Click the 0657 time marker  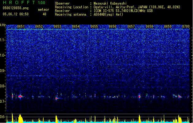click(x=131, y=26)
